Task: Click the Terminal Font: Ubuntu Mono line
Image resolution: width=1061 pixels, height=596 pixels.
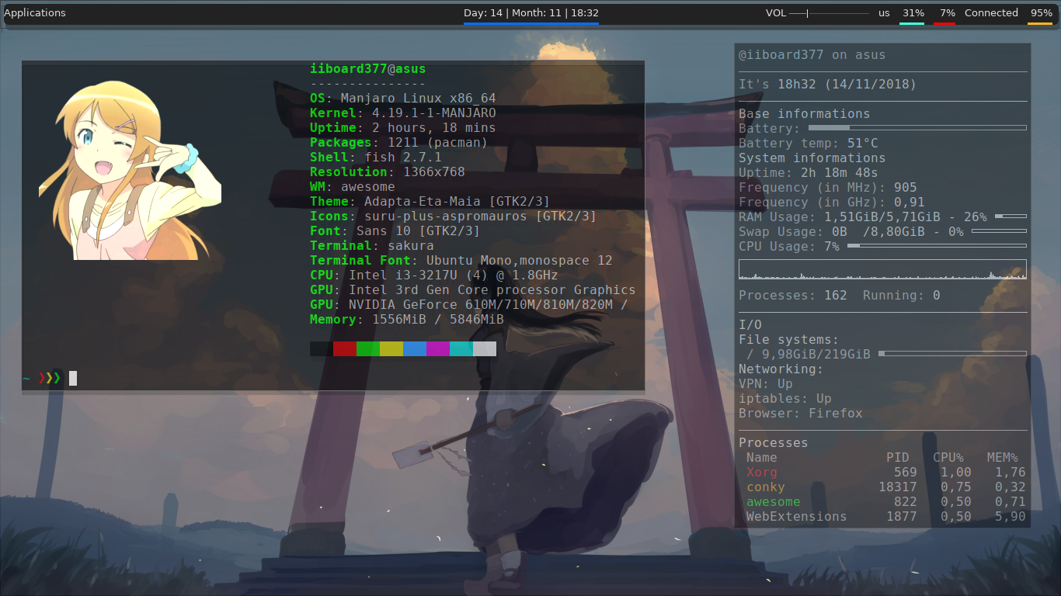Action: tap(461, 261)
